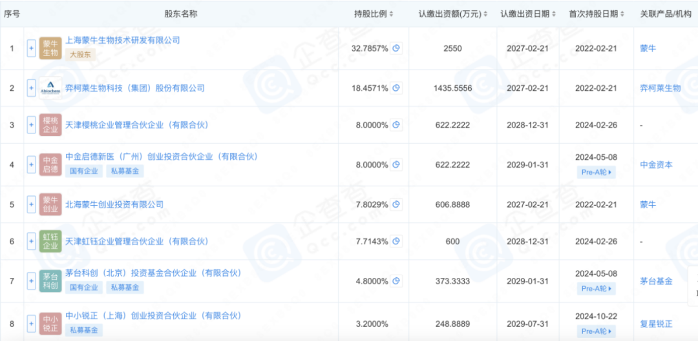Click the 大股东 tag

click(81, 55)
